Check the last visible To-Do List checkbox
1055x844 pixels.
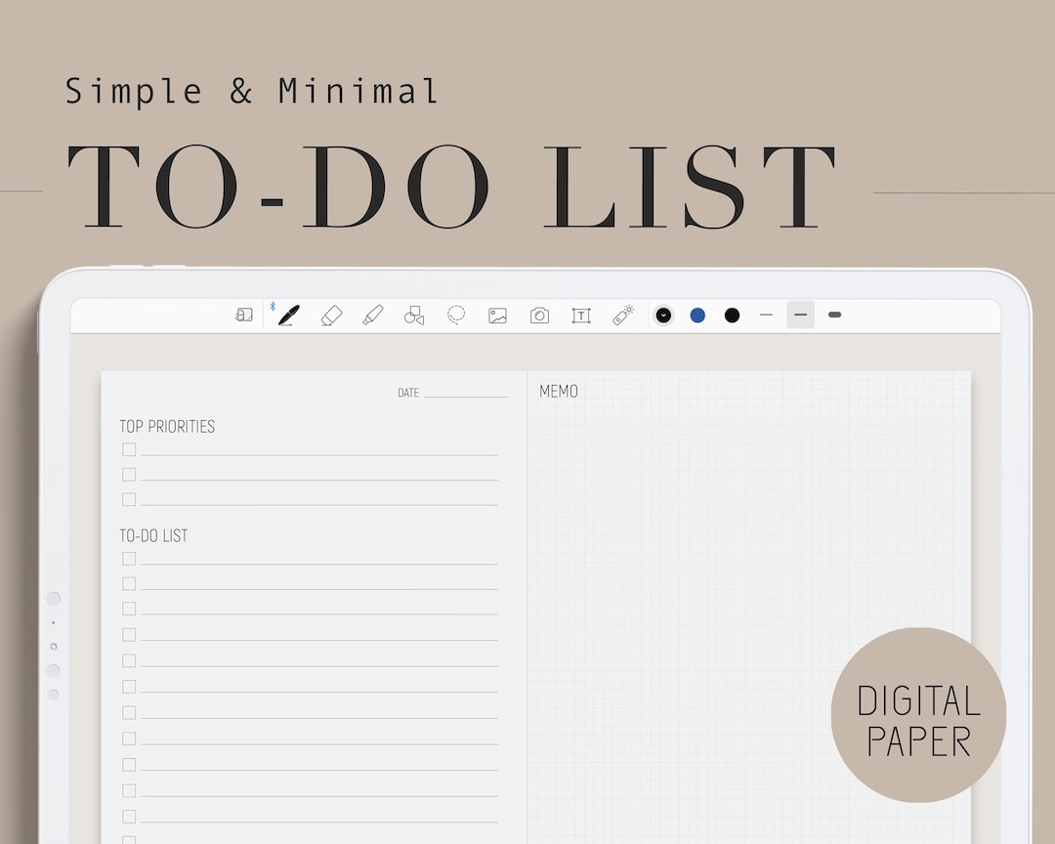click(x=128, y=816)
